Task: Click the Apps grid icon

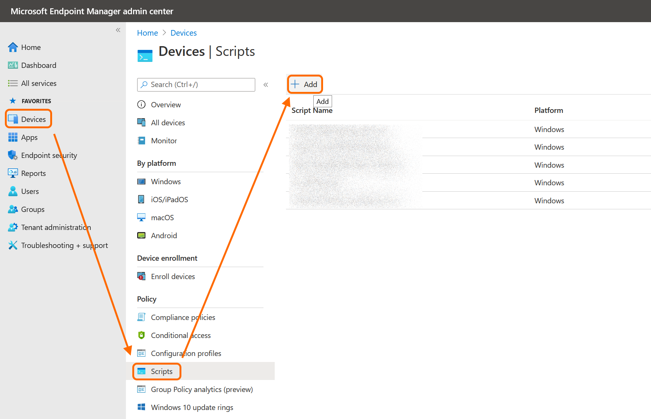Action: 13,137
